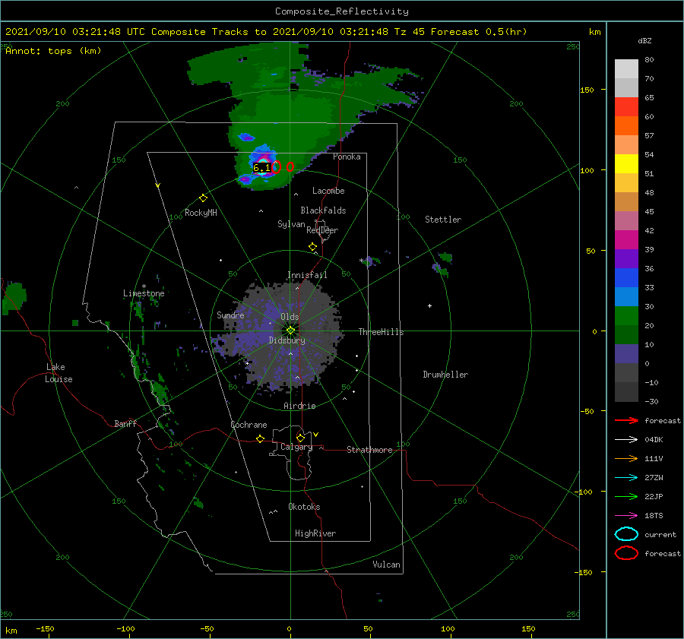Click the Drumheller label
The height and width of the screenshot is (639, 684).
tap(445, 375)
